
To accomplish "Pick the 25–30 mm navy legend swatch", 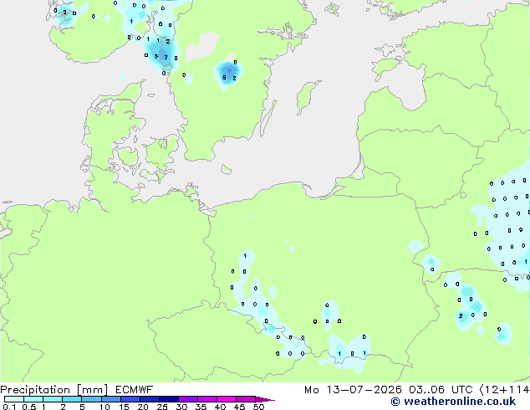I will (168, 399).
